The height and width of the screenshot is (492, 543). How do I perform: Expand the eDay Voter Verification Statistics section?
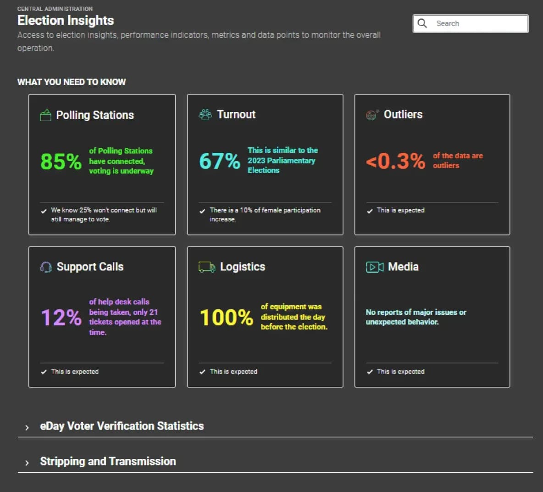click(x=27, y=428)
